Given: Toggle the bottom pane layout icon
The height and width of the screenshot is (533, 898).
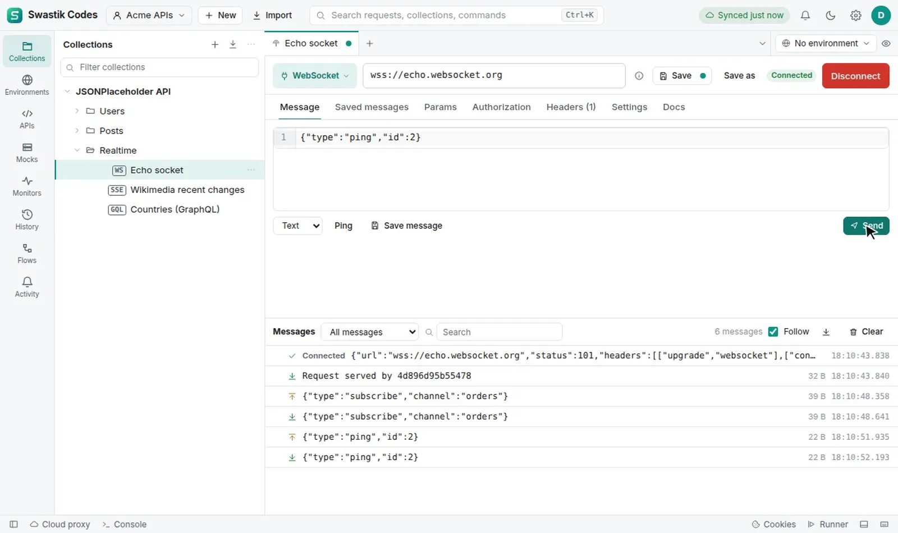Looking at the screenshot, I should click(864, 524).
